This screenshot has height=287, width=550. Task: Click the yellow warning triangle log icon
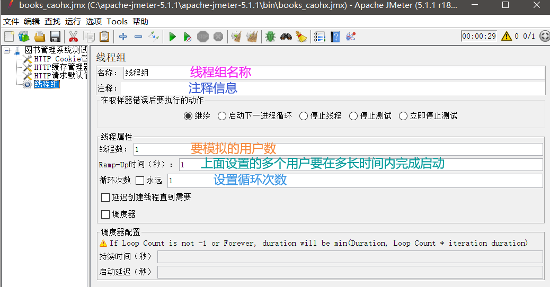506,36
